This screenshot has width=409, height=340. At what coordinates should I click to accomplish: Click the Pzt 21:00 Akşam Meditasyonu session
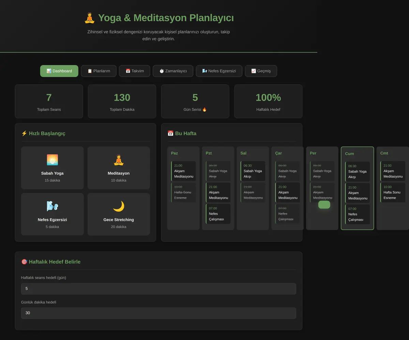pos(218,193)
